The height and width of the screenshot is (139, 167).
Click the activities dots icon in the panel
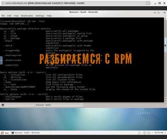click(7, 133)
